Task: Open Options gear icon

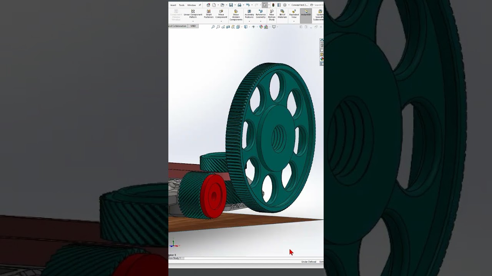Action: [285, 5]
